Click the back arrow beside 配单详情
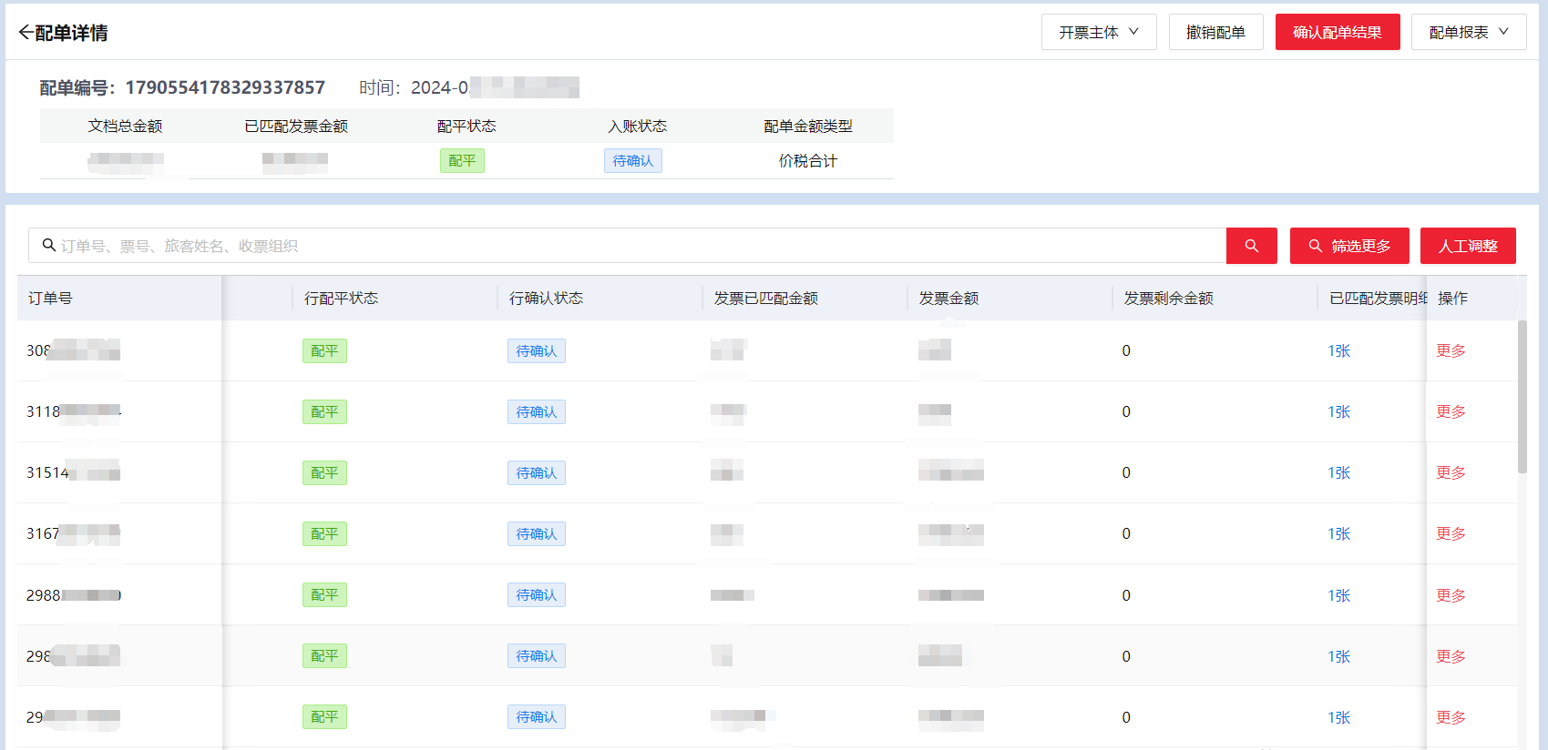The image size is (1548, 750). 26,33
